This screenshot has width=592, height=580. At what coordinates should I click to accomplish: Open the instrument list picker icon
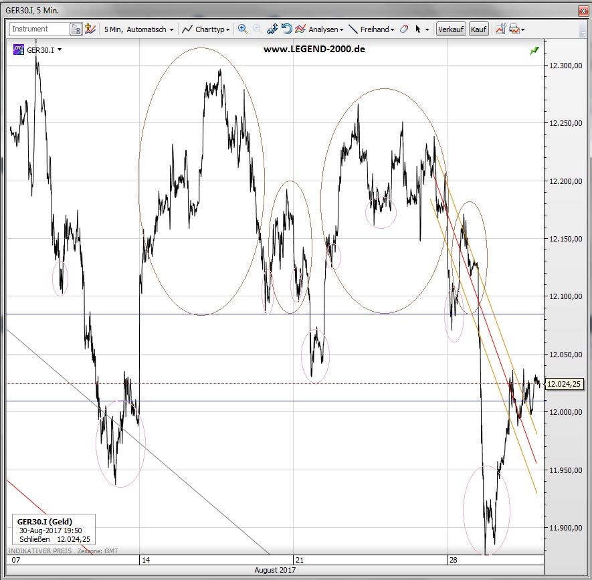tap(76, 29)
